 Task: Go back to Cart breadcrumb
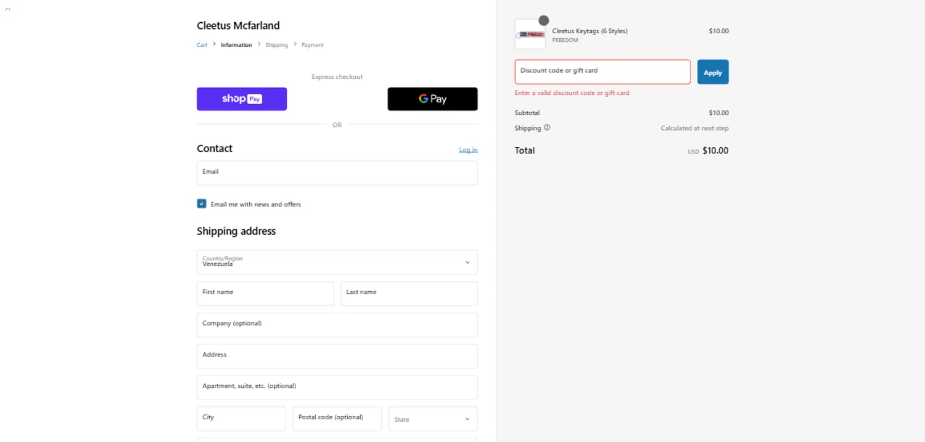click(202, 45)
